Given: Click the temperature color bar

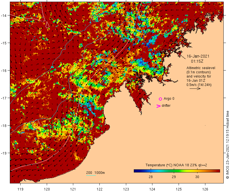Looking at the screenshot, I should (x=177, y=171).
